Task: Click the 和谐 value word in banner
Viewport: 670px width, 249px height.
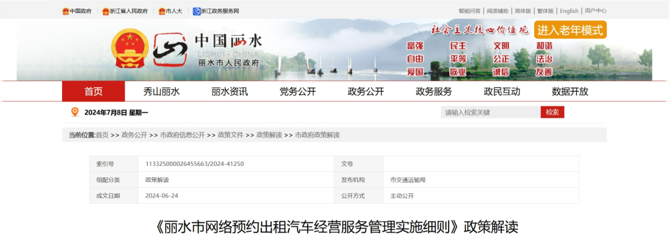Action: pos(544,46)
